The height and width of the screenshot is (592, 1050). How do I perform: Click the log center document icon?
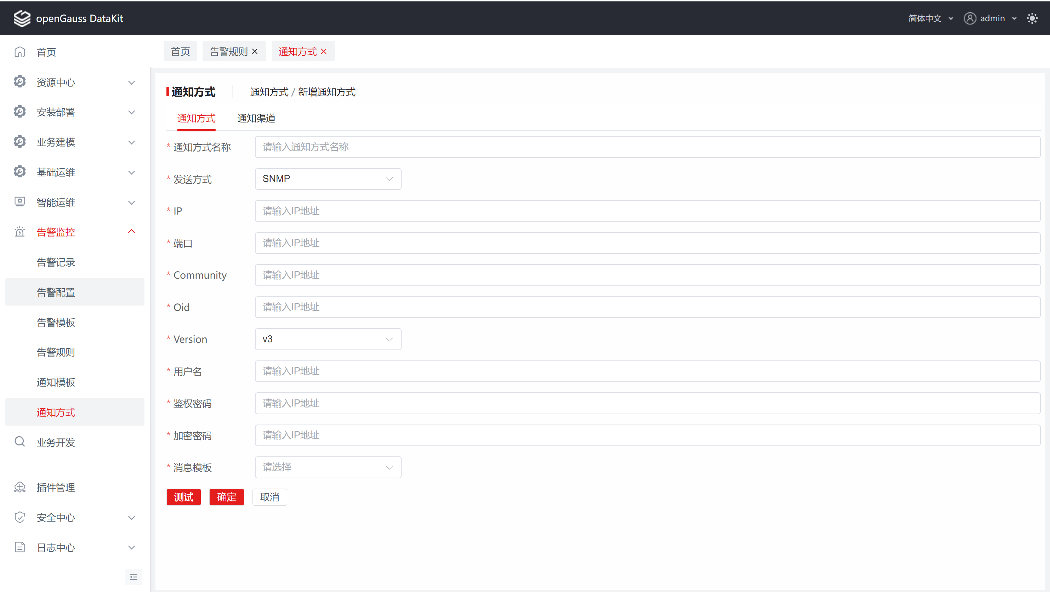pyautogui.click(x=19, y=547)
